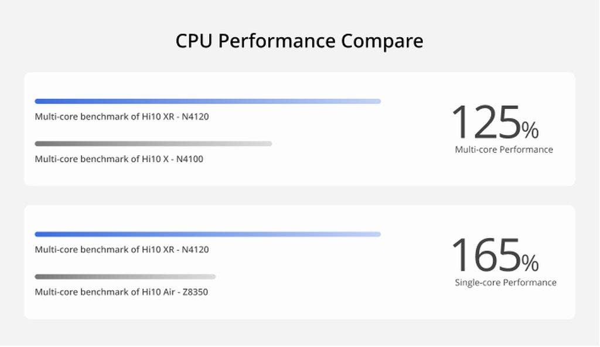The image size is (600, 347).
Task: Select the Hi10 XR - N4120 label in the bottom card
Action: click(122, 250)
